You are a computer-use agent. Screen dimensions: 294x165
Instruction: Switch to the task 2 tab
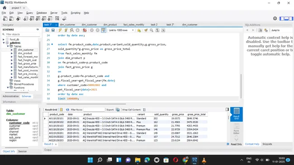pyautogui.click(x=154, y=24)
